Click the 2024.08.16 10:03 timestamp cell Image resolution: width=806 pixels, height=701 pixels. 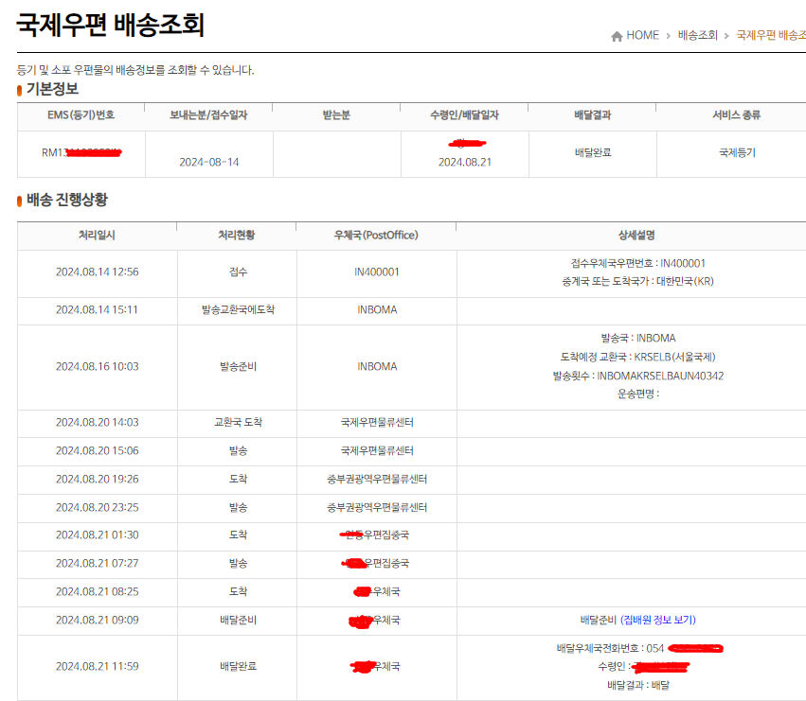[97, 366]
